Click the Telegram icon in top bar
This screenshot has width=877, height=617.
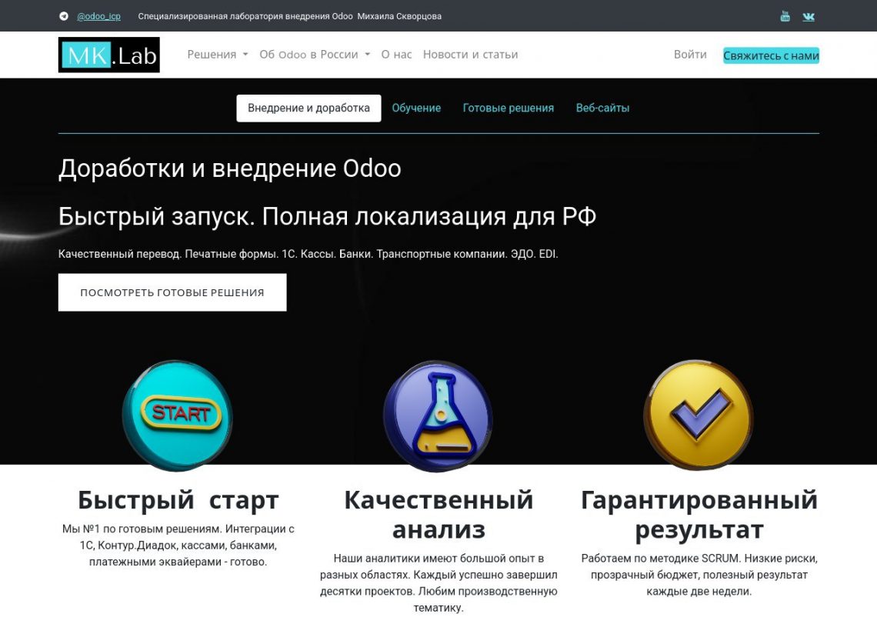point(64,16)
